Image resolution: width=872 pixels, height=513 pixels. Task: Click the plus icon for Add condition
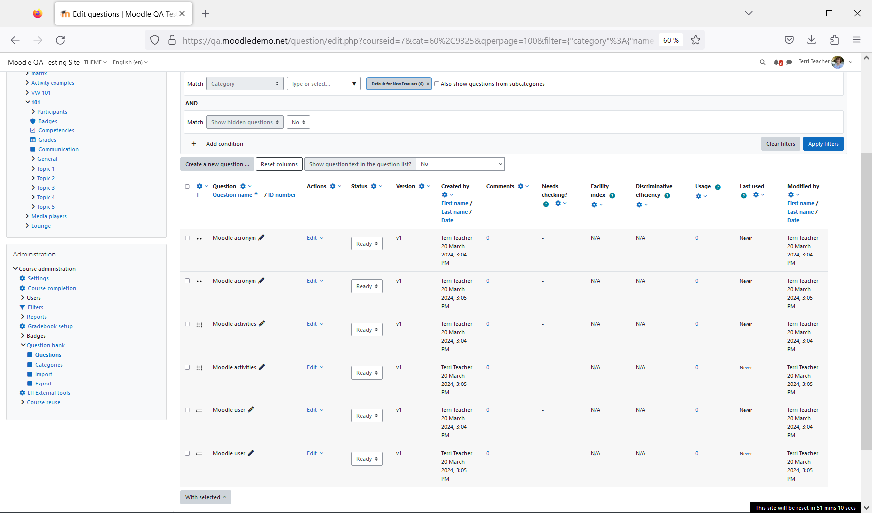coord(194,144)
